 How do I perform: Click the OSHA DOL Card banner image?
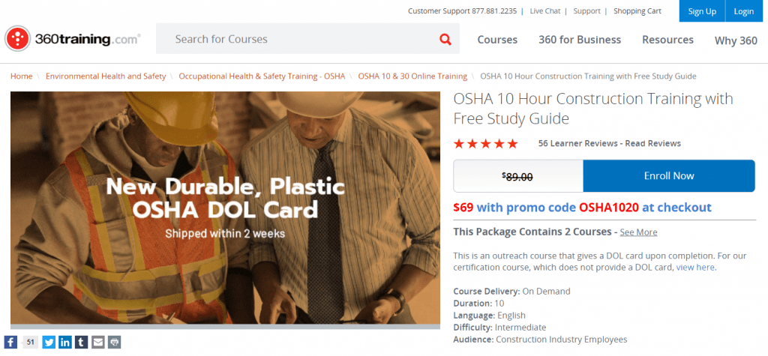point(225,208)
